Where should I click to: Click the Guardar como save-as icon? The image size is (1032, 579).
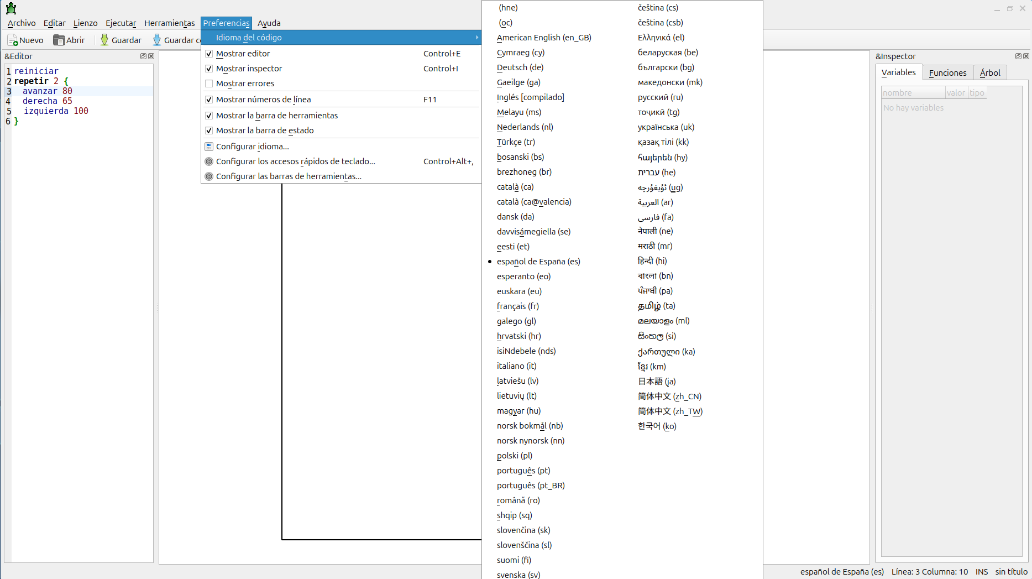pyautogui.click(x=157, y=40)
